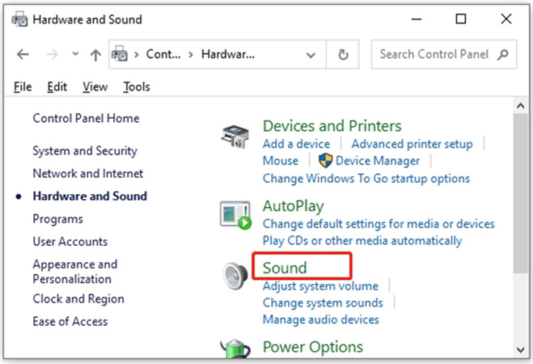Screen dimensions: 533x364
Task: Open Advanced printer setup
Action: [412, 144]
